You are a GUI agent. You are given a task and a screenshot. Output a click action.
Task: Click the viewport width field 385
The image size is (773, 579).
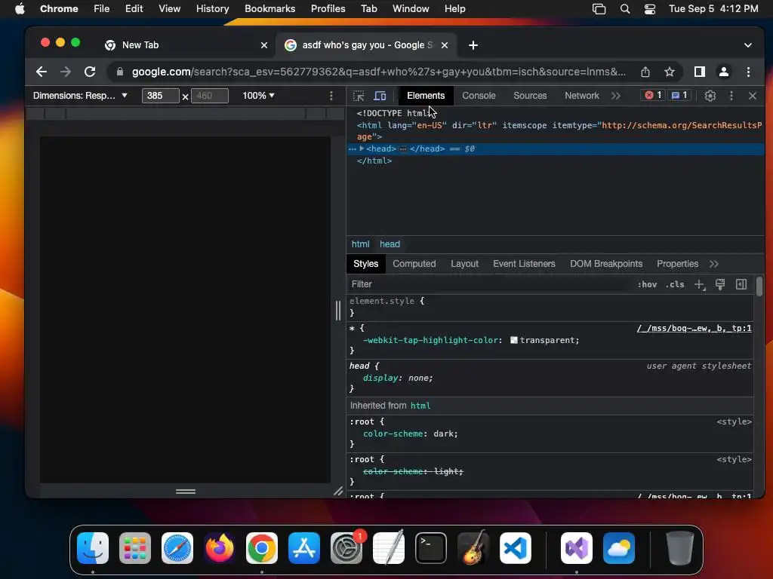(160, 96)
